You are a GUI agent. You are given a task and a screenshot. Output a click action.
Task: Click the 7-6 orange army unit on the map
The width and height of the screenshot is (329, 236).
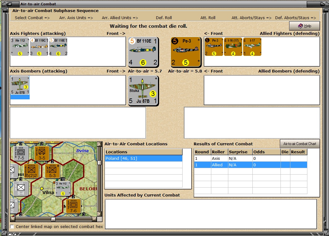74,206
